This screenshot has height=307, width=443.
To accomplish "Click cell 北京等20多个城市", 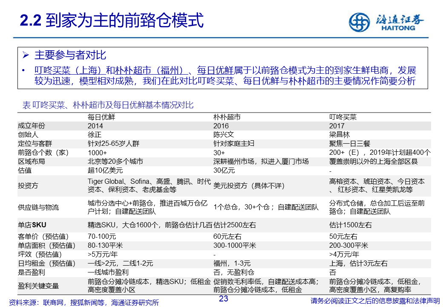I will point(115,162).
